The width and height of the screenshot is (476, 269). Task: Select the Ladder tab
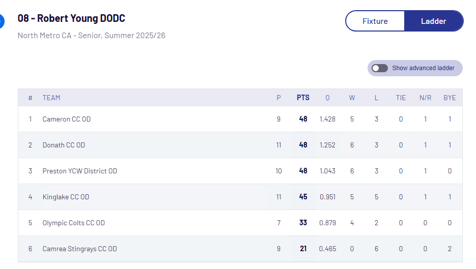tap(433, 21)
